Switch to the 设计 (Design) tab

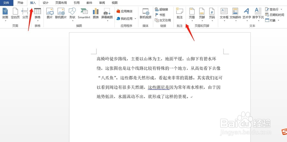tap(46, 3)
